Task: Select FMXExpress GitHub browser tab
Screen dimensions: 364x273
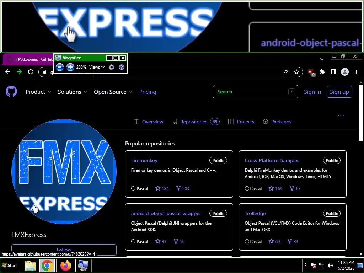Action: point(29,59)
